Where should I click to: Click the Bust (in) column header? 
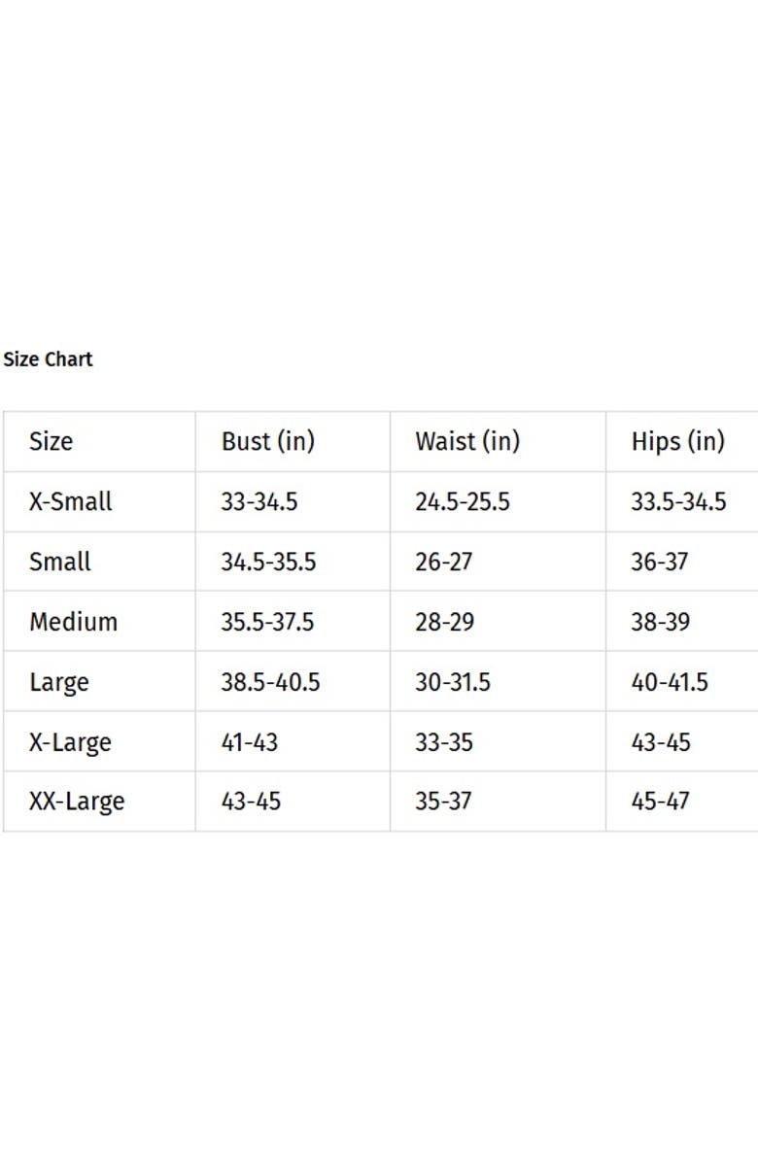(268, 442)
